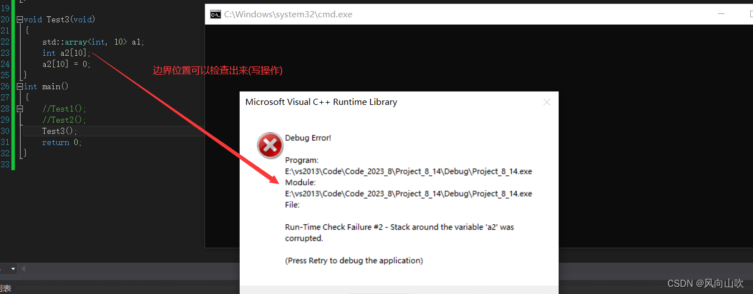Click the "int main()" code line
Screen dimensions: 753x294
click(x=46, y=86)
